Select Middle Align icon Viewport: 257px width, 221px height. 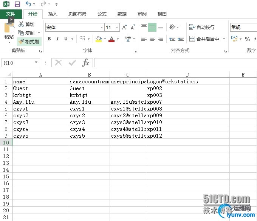pos(152,27)
